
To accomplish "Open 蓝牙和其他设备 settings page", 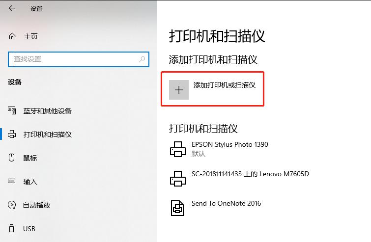I will point(47,111).
